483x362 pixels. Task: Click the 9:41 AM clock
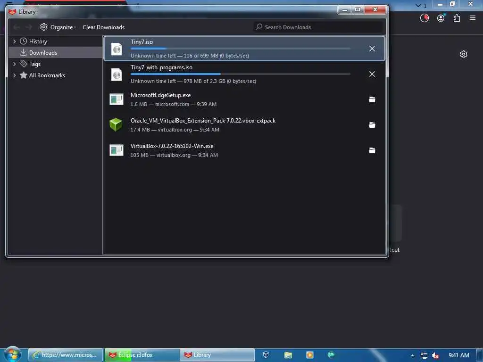point(458,355)
